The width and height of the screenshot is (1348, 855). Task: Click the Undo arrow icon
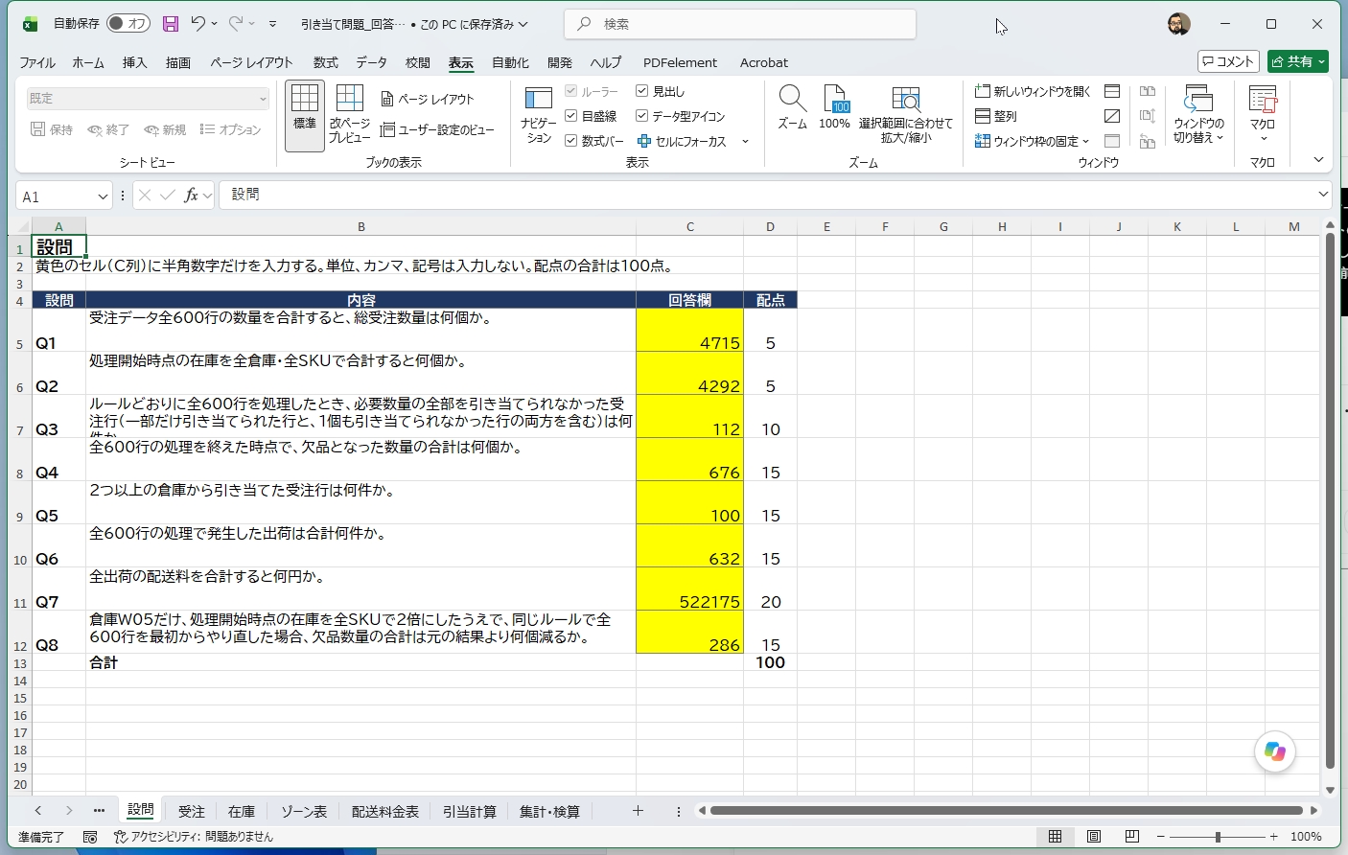coord(198,24)
